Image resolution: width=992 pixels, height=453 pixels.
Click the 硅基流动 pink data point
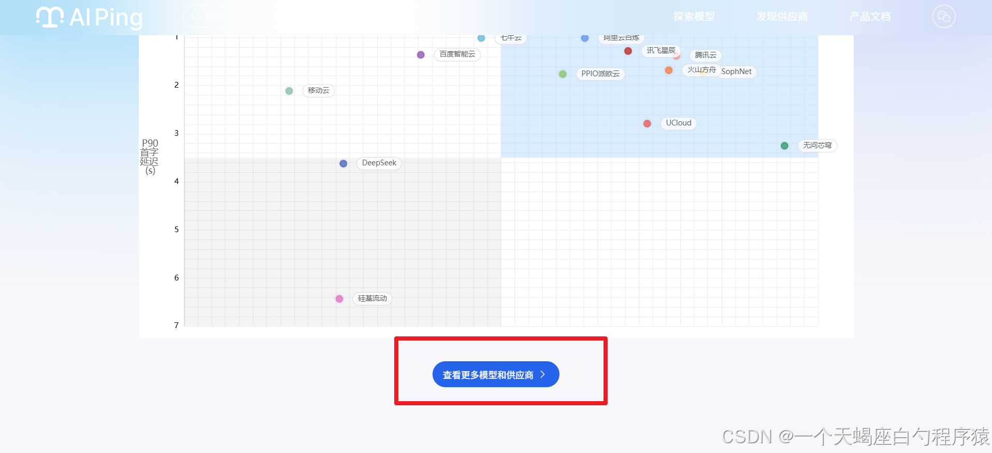339,299
